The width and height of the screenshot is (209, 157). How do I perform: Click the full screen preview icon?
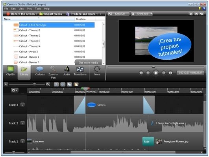tap(196, 14)
